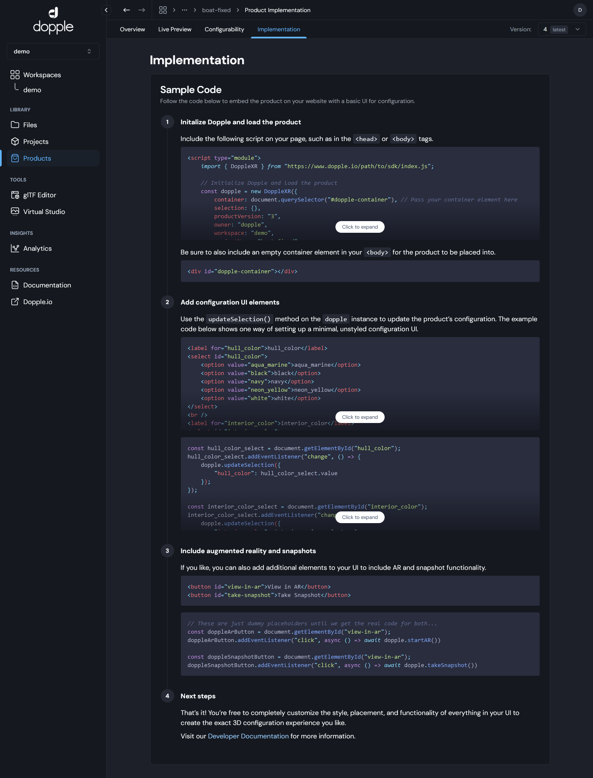Open the demo workspace selector dropdown
593x778 pixels.
[x=53, y=51]
